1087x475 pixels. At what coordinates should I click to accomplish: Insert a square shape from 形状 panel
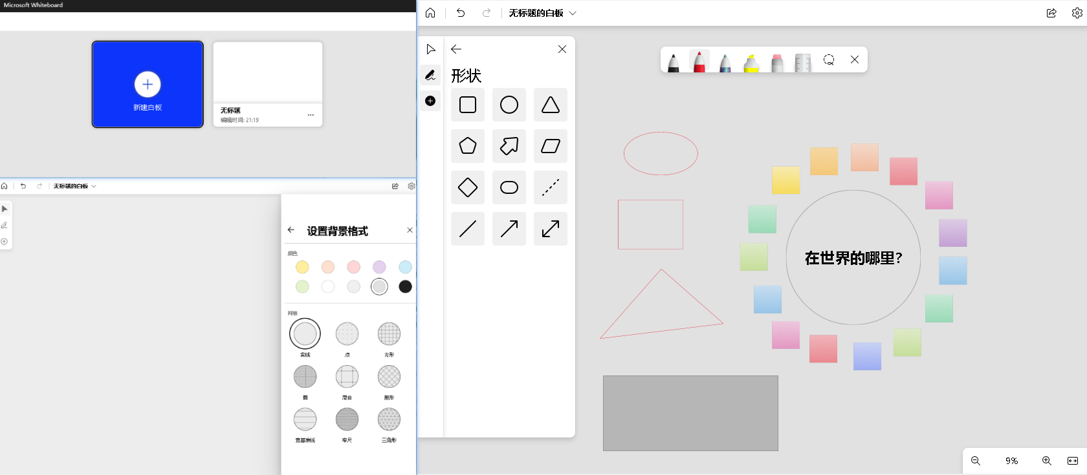468,105
